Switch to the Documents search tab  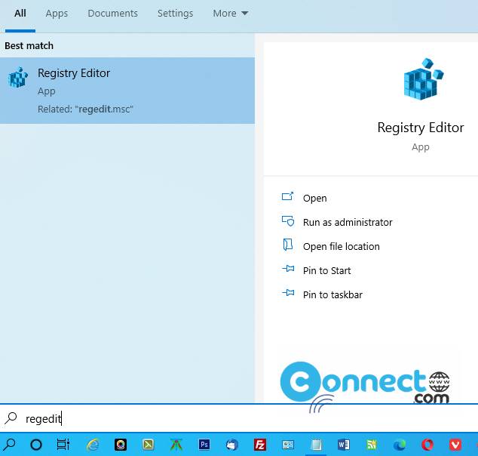[x=113, y=14]
